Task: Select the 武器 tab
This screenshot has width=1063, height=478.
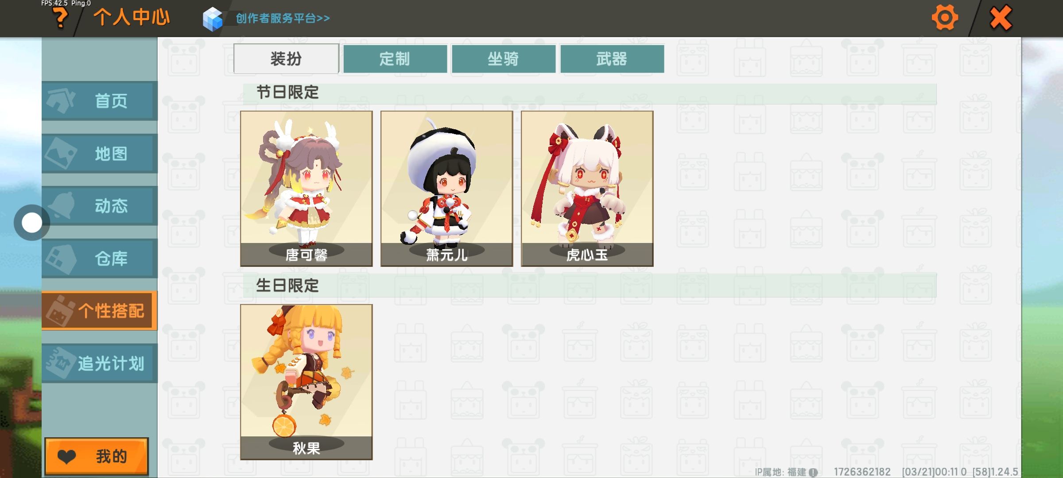Action: [612, 58]
